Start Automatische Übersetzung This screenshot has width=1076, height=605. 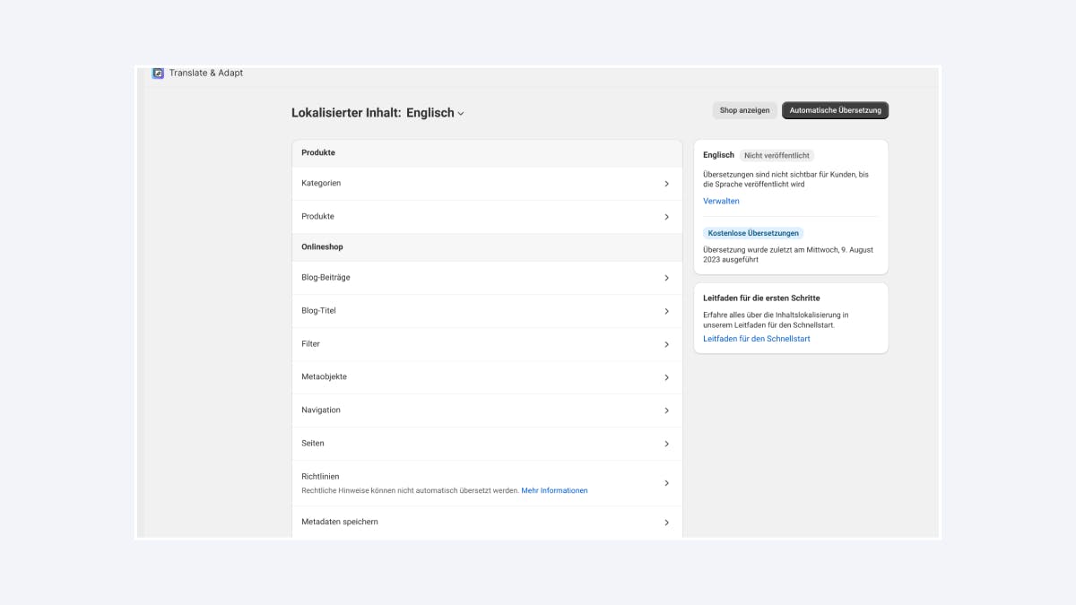pos(835,110)
